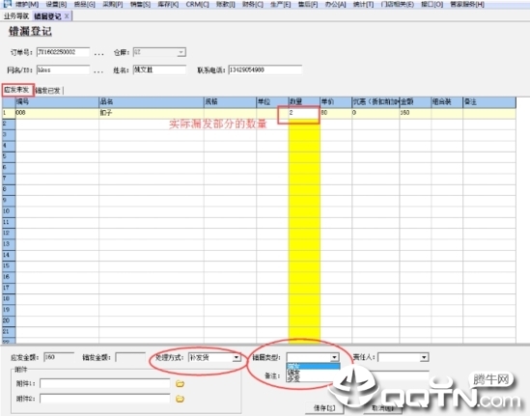Click the 保存[S] button
This screenshot has width=530, height=416.
tap(323, 408)
